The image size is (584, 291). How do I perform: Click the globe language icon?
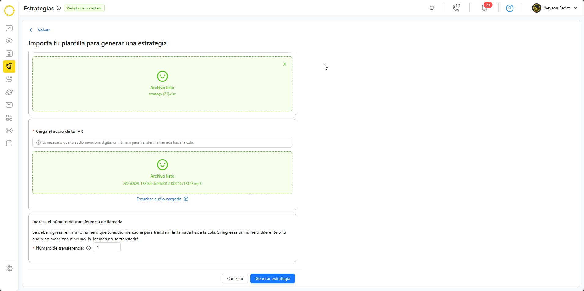click(432, 8)
